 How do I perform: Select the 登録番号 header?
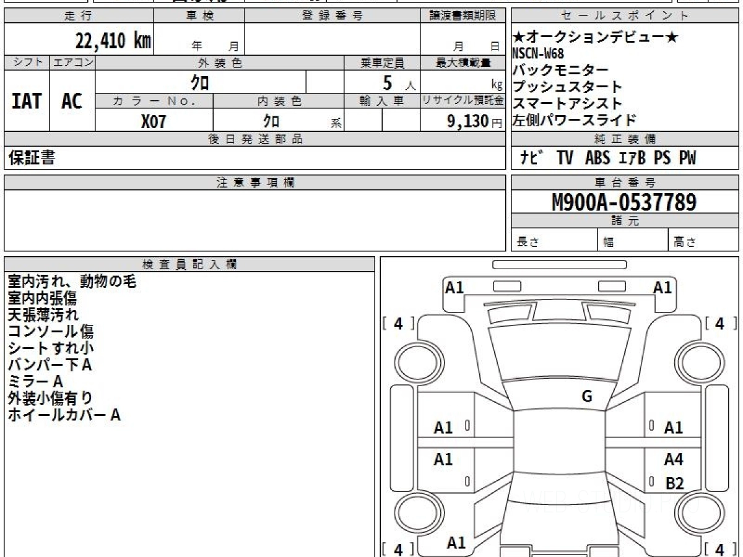coord(332,16)
